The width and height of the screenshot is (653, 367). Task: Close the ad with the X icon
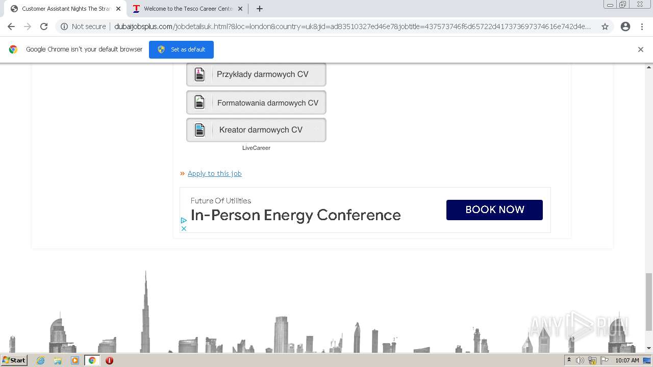[x=184, y=228]
